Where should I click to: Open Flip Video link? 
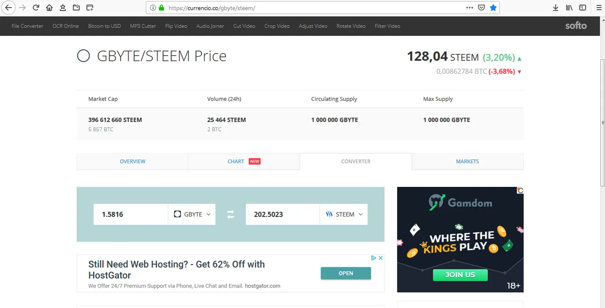(176, 26)
